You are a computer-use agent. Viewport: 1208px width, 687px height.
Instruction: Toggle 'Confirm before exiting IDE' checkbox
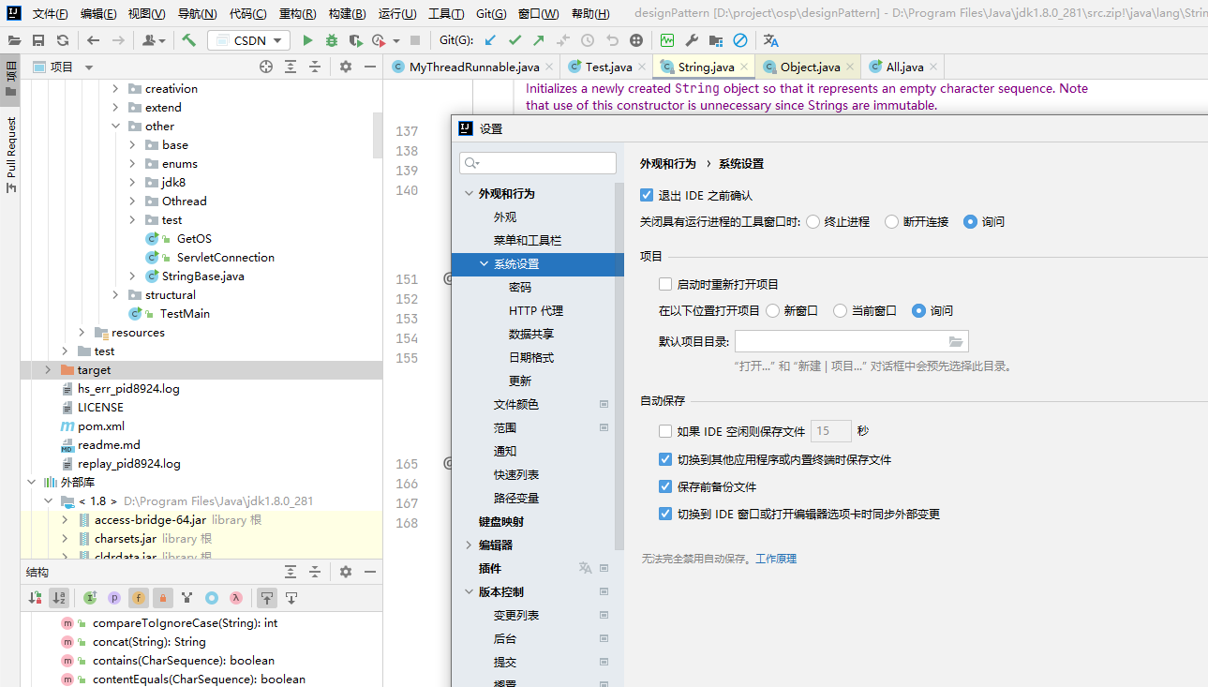click(x=647, y=195)
